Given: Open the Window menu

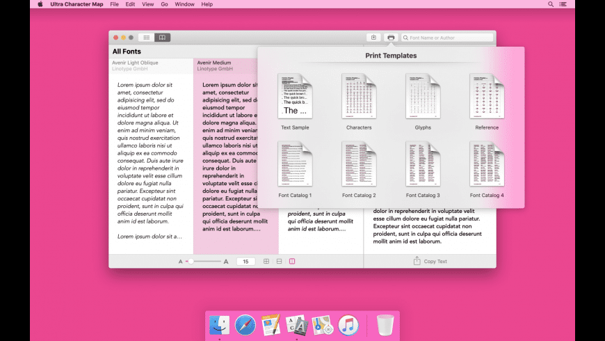Looking at the screenshot, I should click(x=184, y=4).
